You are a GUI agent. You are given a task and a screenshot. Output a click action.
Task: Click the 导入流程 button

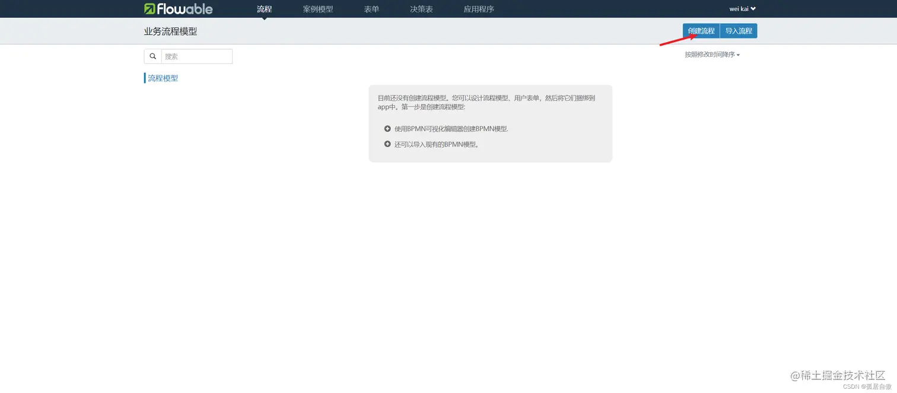(x=739, y=31)
